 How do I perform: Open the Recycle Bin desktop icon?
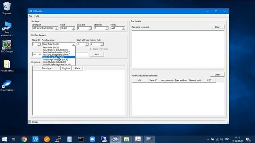click(7, 8)
